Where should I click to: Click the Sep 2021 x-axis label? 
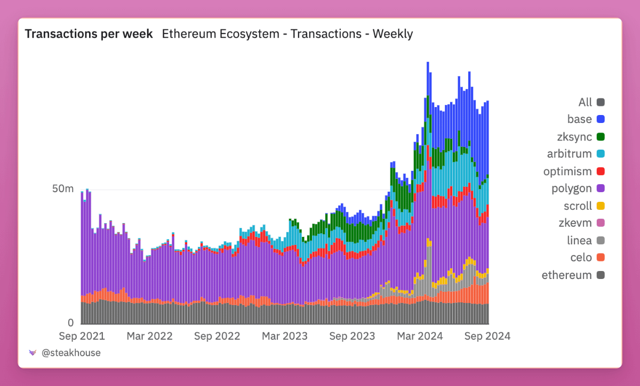[x=82, y=336]
